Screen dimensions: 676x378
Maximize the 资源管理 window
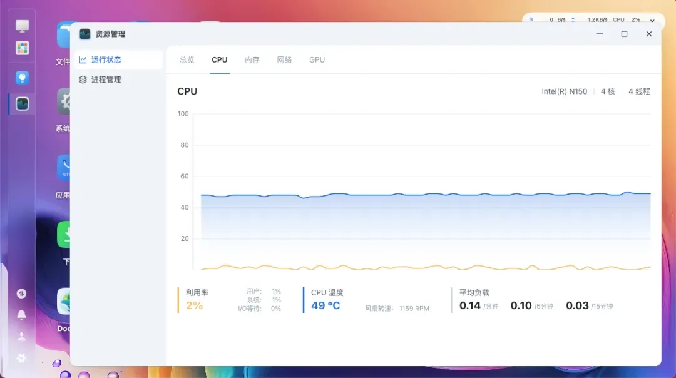point(624,34)
